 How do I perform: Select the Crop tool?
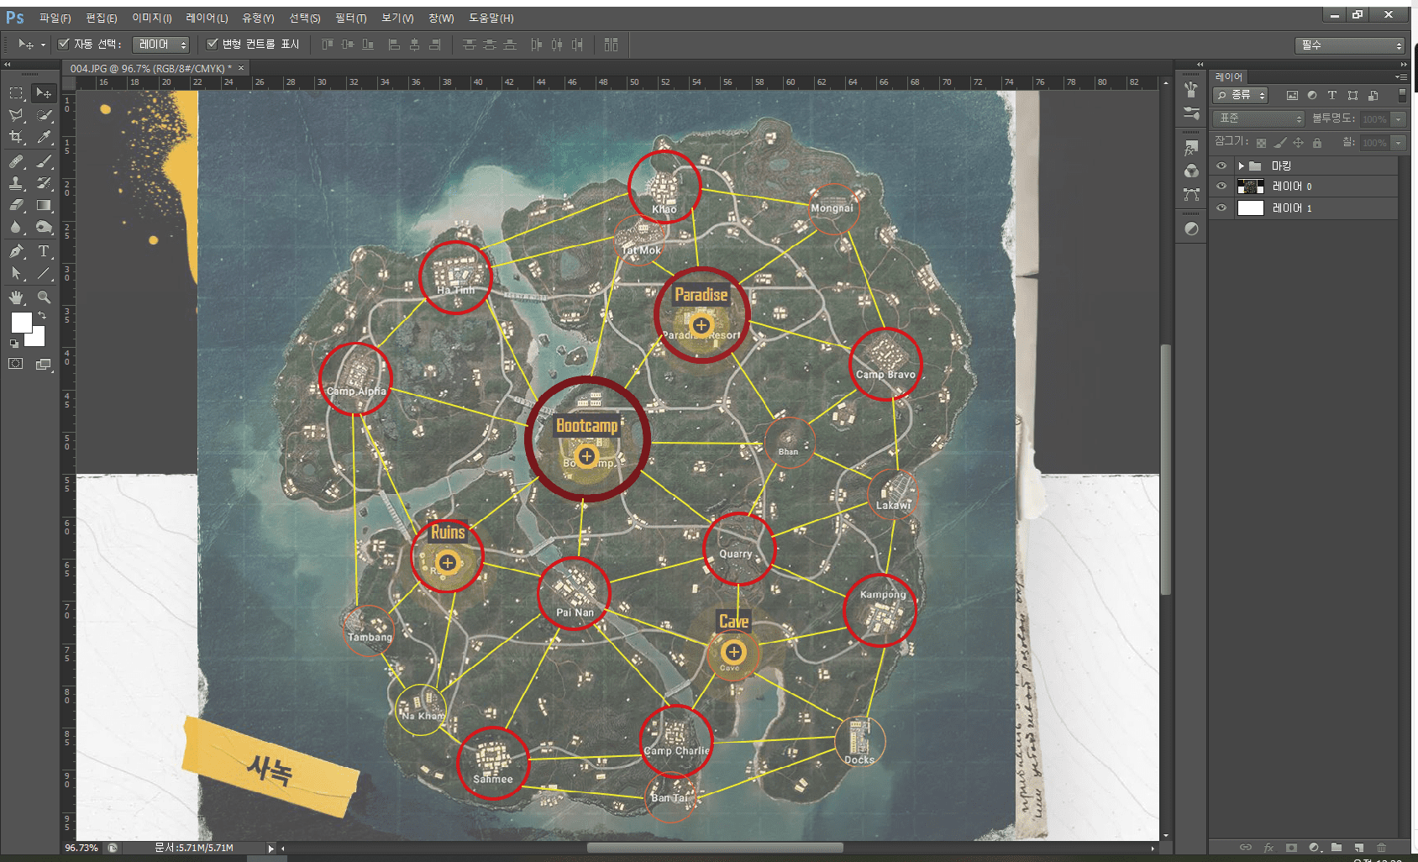point(16,137)
